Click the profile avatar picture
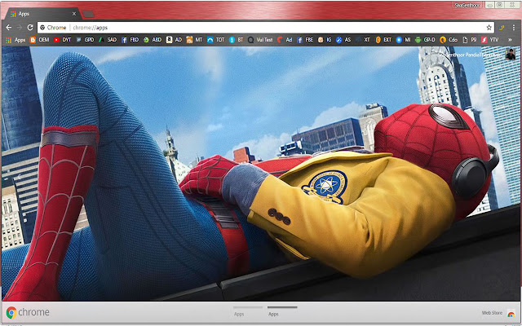The height and width of the screenshot is (326, 522). 510,54
